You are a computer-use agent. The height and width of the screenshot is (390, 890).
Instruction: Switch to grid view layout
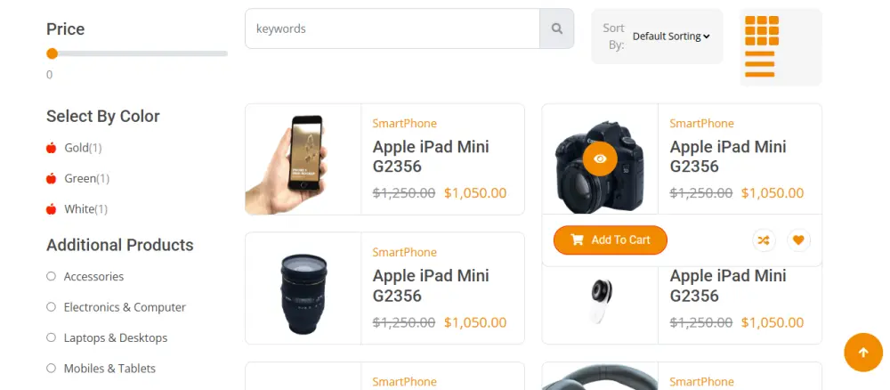coord(761,30)
